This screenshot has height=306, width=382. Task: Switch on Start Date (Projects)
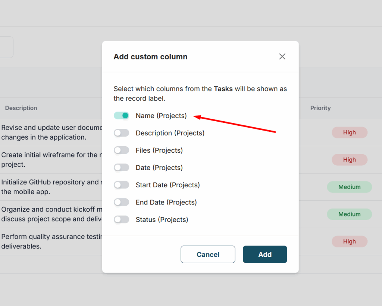tap(122, 185)
